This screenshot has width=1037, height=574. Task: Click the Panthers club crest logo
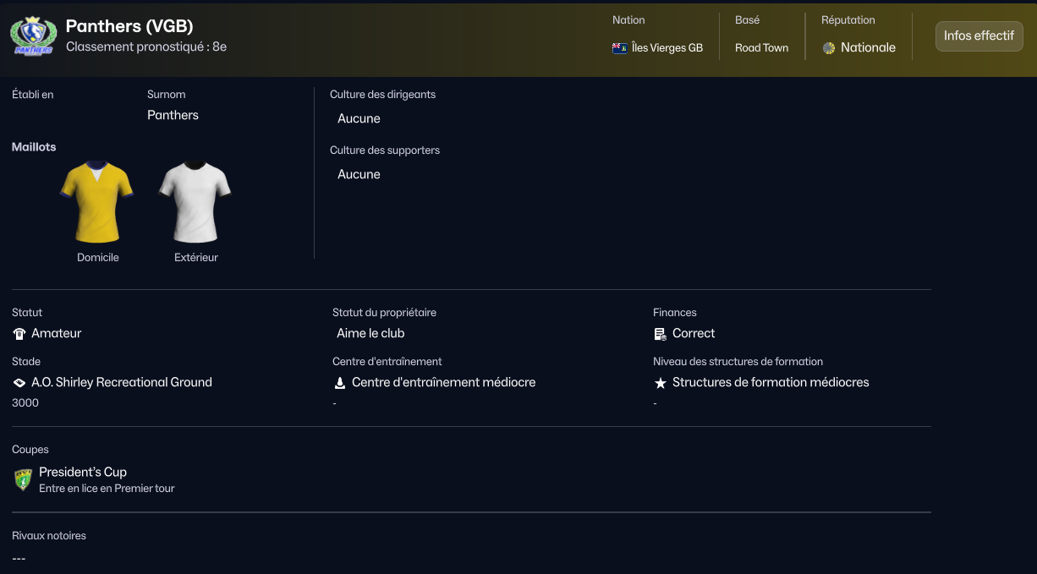(x=33, y=36)
